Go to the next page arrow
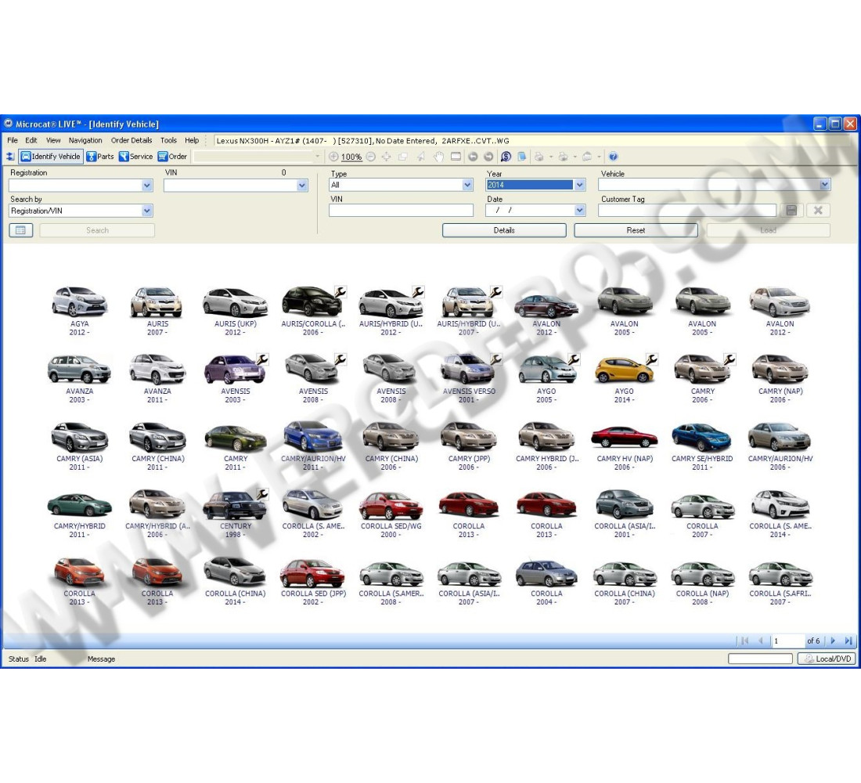Screen dimensions: 861x783 click(833, 640)
